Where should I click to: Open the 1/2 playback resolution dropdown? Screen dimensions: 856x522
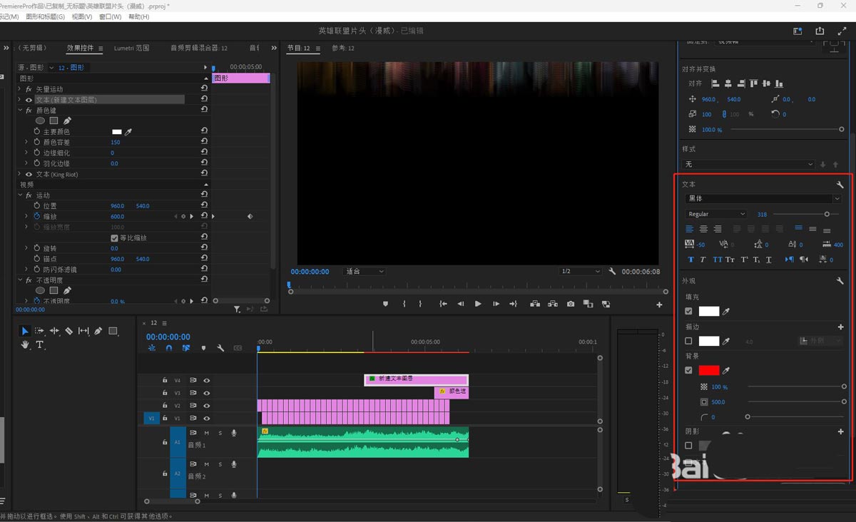[x=579, y=272]
